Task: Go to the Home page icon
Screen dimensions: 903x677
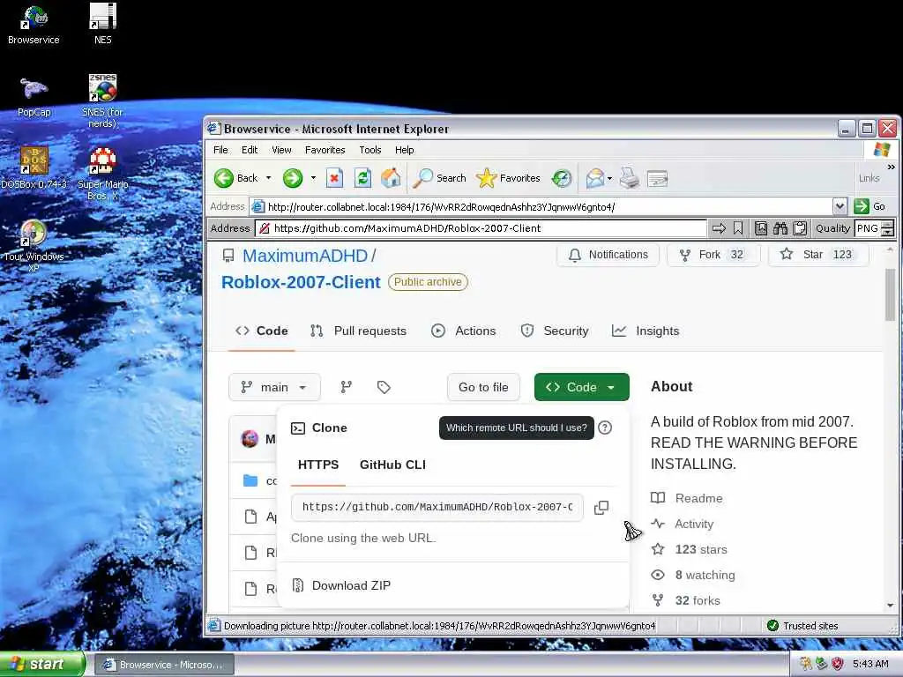Action: [x=391, y=178]
